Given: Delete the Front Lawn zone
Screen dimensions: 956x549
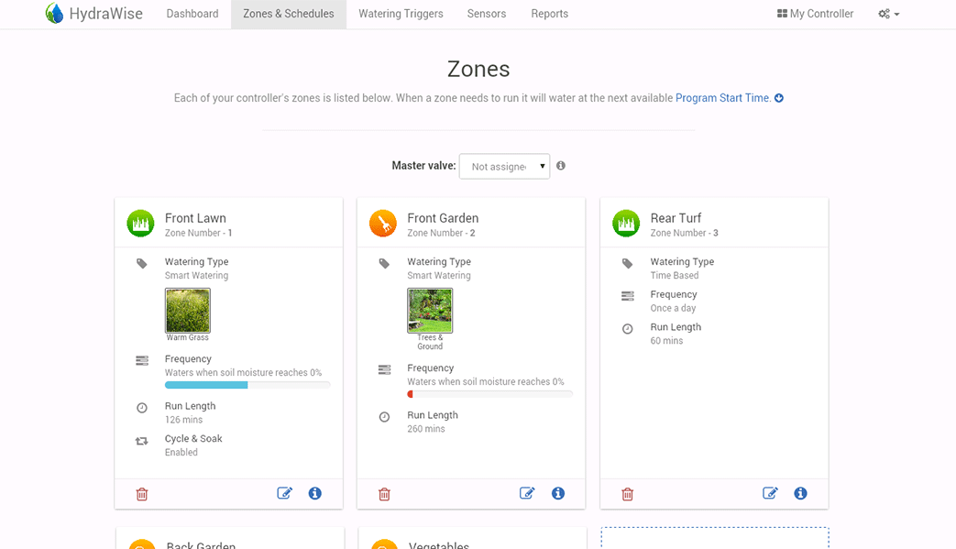Looking at the screenshot, I should click(x=142, y=494).
